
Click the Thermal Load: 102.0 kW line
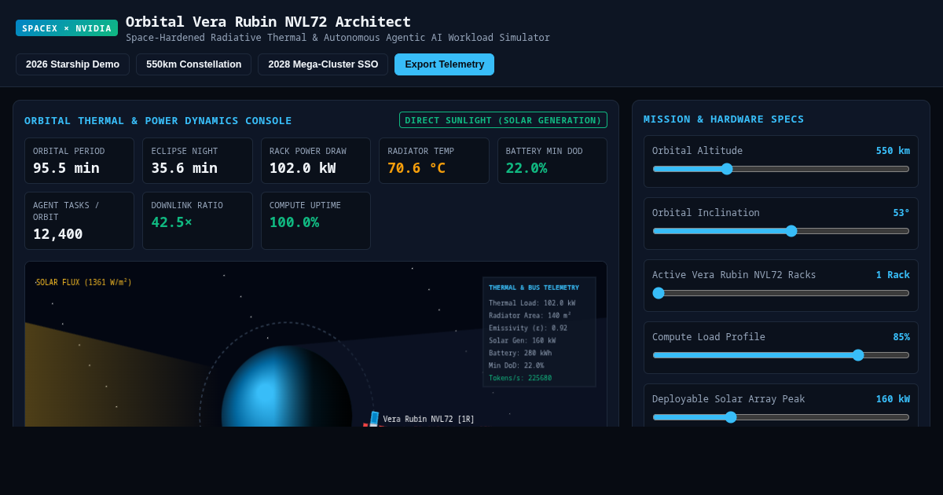point(532,303)
